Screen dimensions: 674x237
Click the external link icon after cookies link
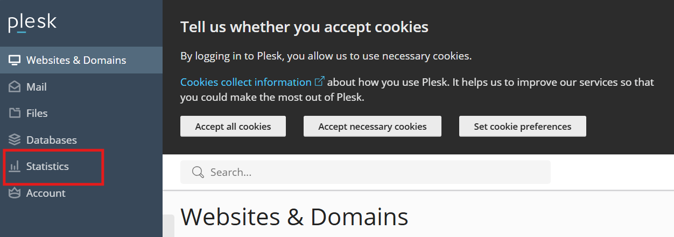click(x=320, y=82)
